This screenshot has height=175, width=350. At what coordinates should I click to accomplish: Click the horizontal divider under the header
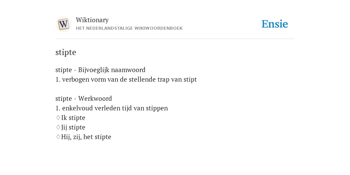[175, 39]
